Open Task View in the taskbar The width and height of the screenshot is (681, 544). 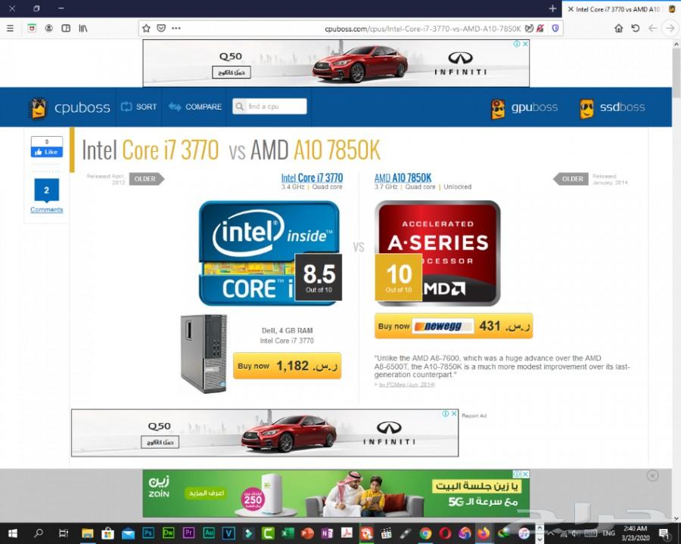64,533
